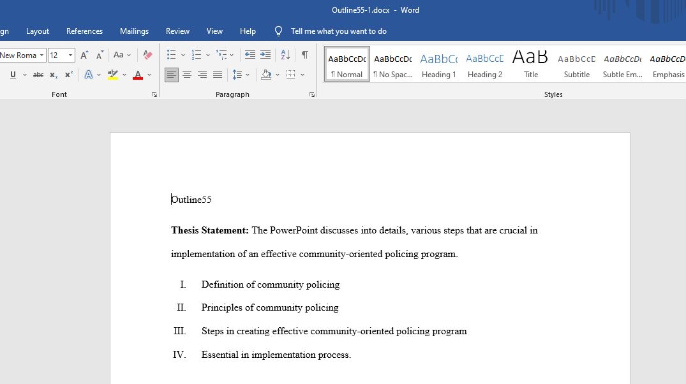This screenshot has width=686, height=384.
Task: Apply red font color
Action: pyautogui.click(x=138, y=75)
